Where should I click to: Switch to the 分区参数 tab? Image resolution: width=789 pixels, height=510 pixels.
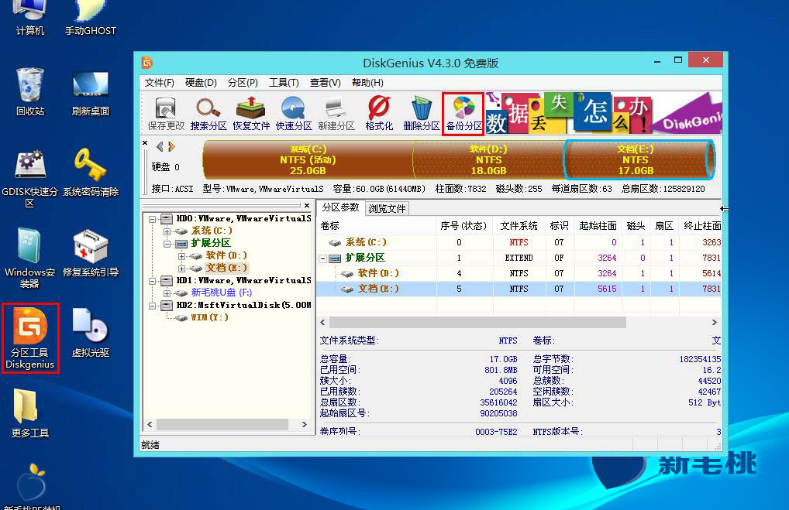click(x=341, y=207)
